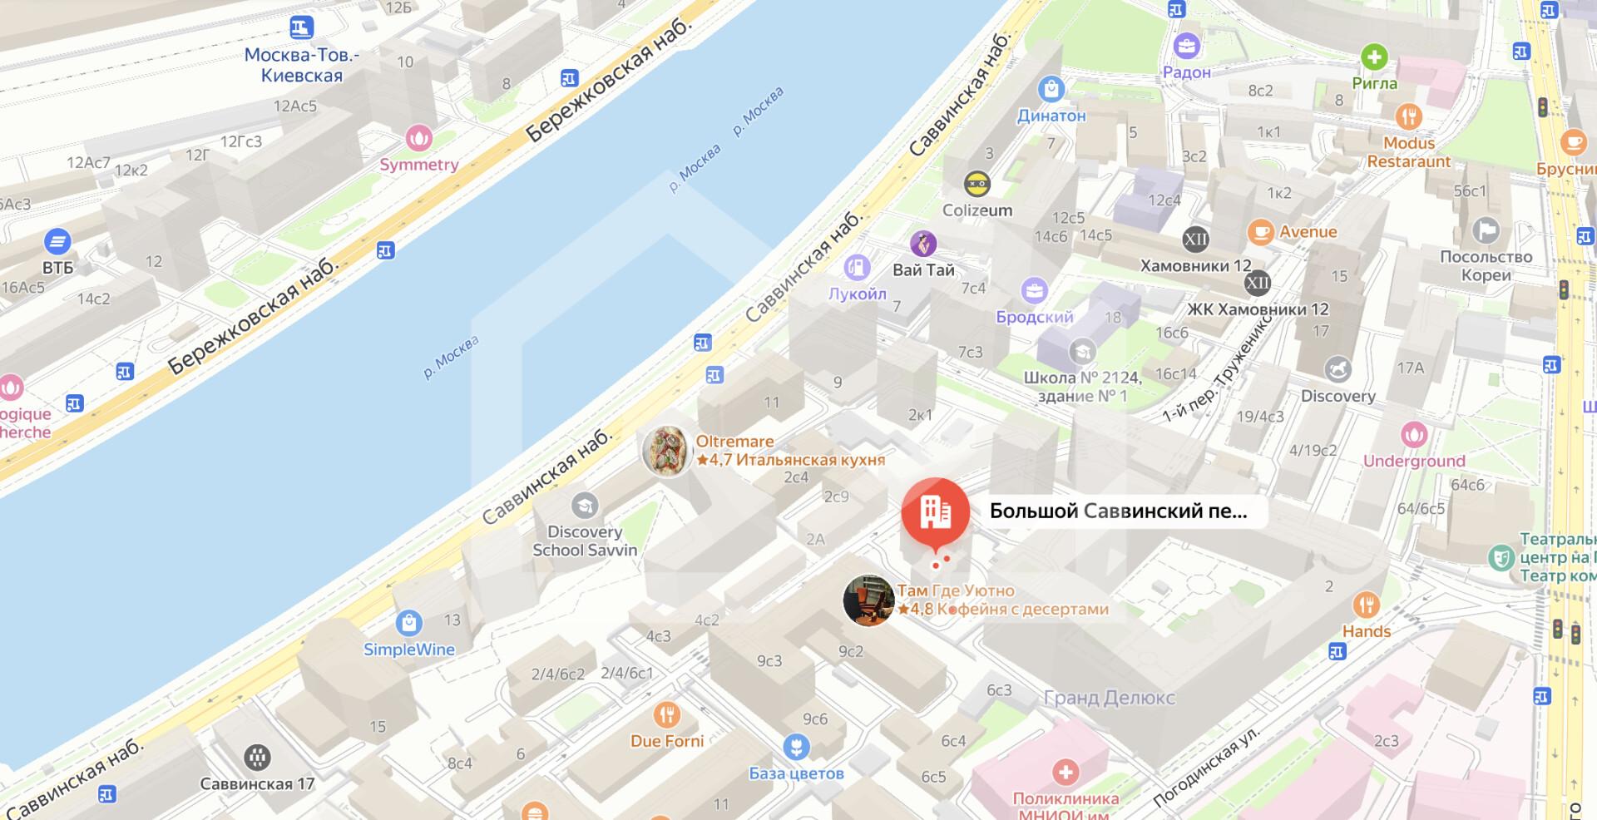Open the Oltremare restaurant photo thumbnail
1597x820 pixels.
[x=667, y=451]
